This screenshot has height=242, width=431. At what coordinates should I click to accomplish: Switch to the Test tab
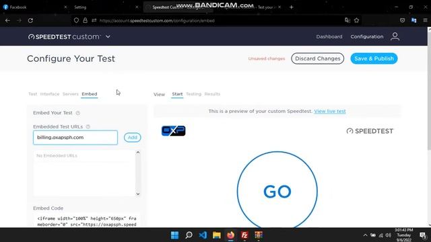point(33,94)
